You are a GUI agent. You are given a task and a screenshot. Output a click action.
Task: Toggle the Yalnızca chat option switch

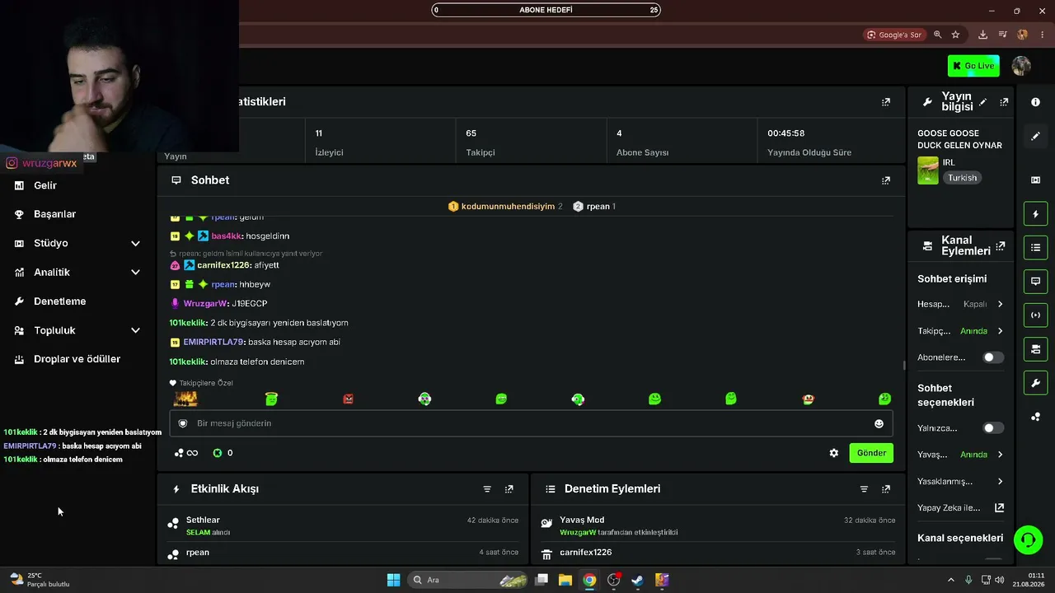(993, 428)
